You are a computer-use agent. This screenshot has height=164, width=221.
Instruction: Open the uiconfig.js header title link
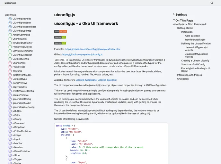click(x=10, y=3)
